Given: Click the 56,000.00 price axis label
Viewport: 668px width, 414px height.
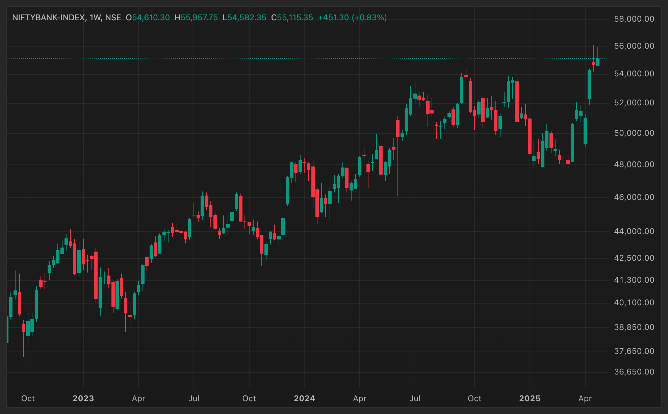Looking at the screenshot, I should click(634, 46).
